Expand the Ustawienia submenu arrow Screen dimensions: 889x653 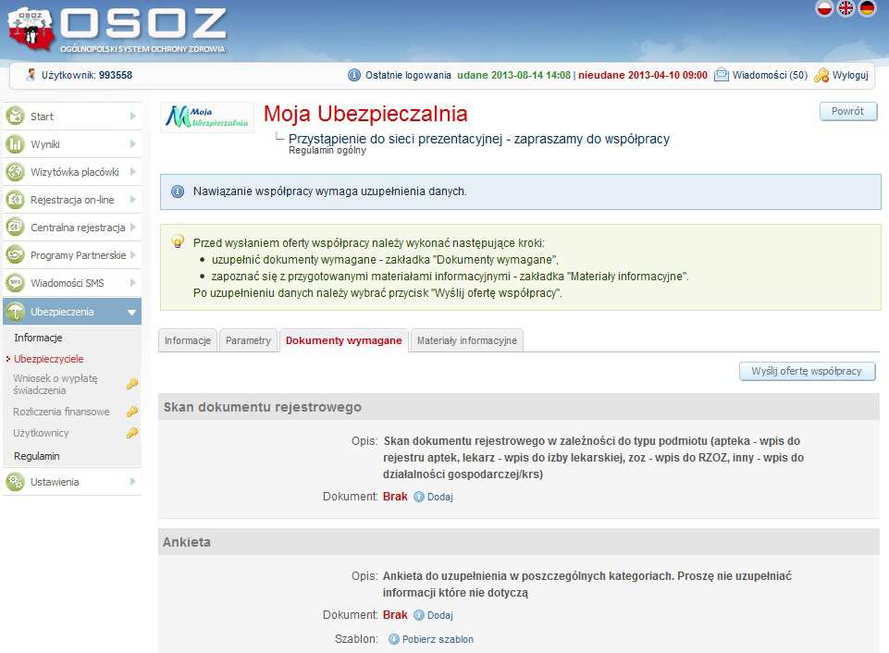[132, 482]
